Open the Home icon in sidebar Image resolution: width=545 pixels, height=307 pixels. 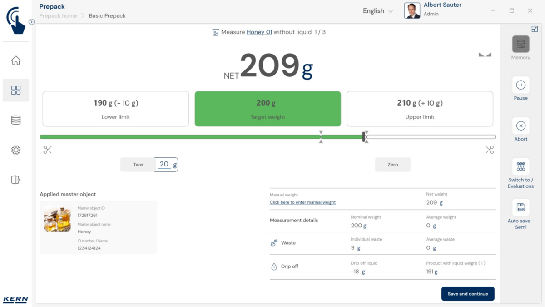tap(16, 60)
